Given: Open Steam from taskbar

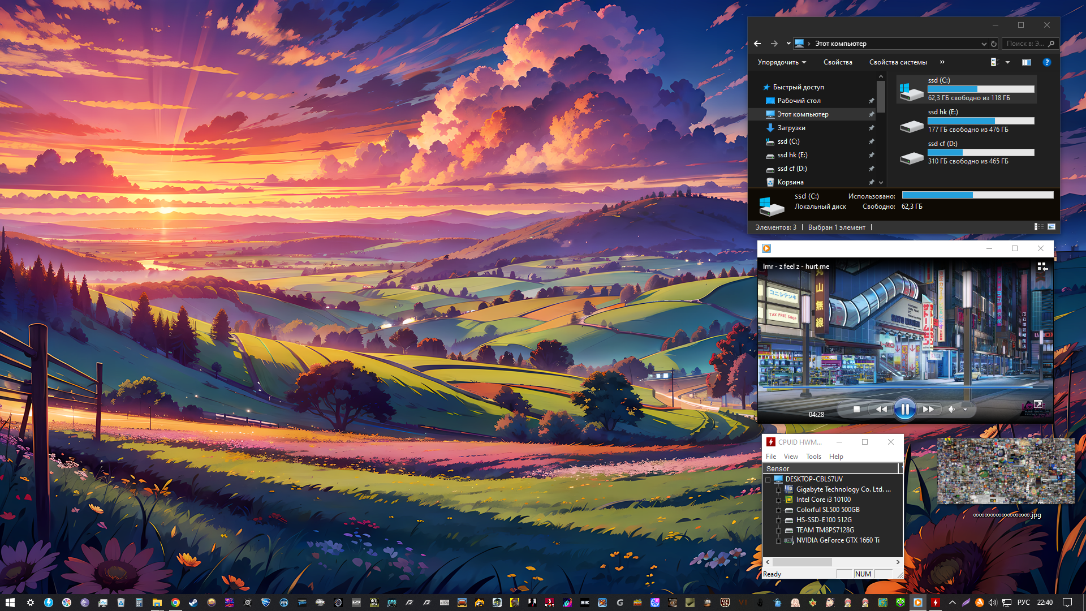Looking at the screenshot, I should [193, 603].
